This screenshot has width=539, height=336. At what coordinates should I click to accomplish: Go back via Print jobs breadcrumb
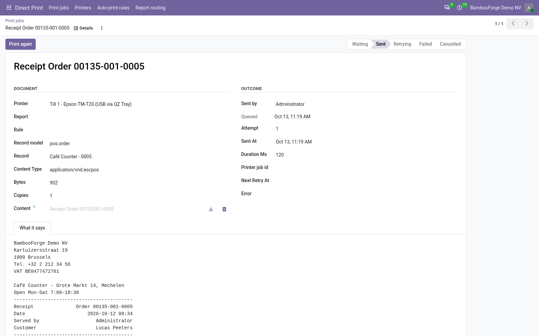click(x=14, y=20)
